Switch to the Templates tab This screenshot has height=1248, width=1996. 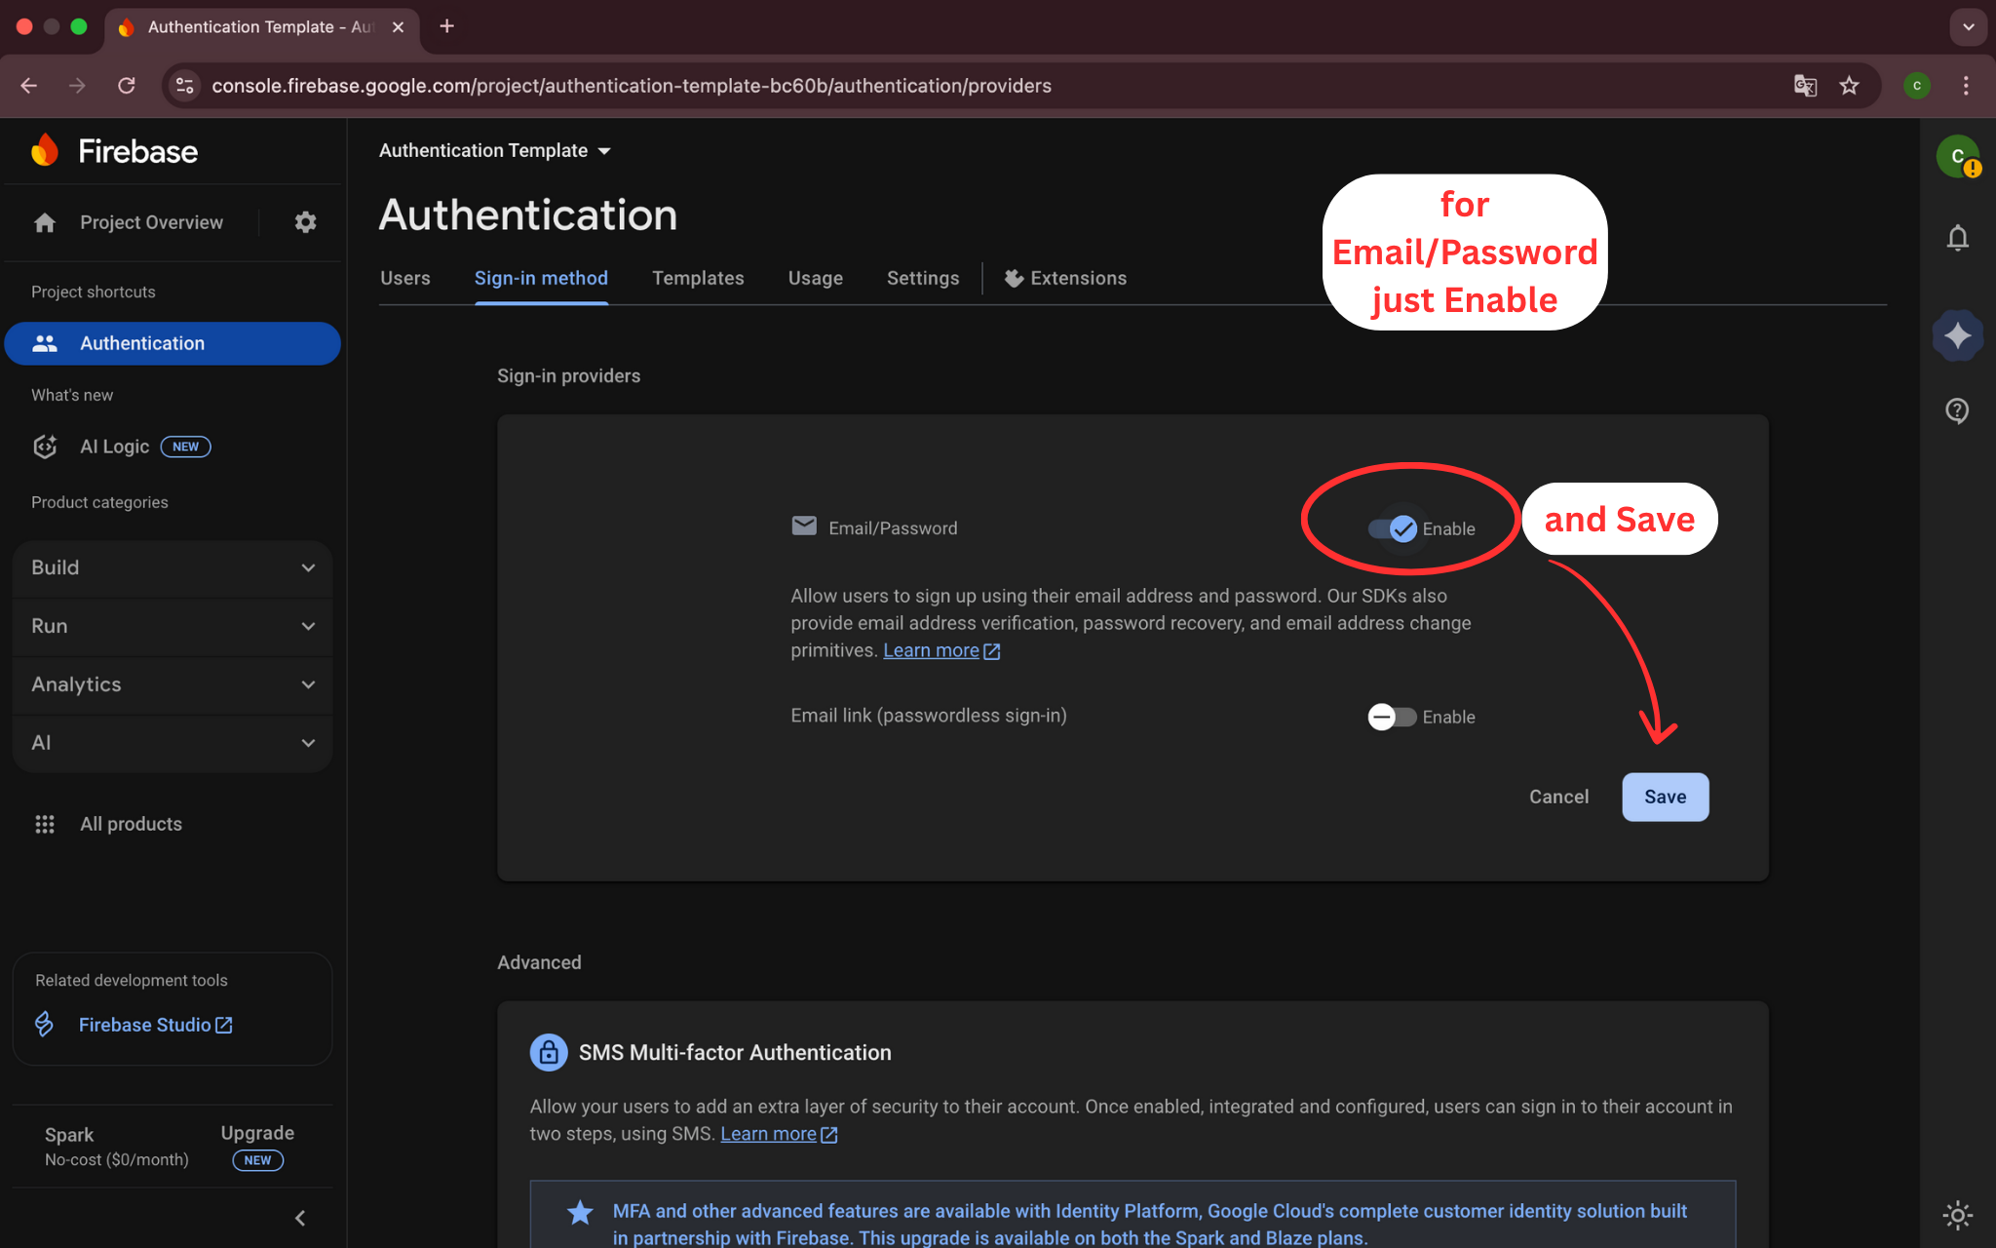point(698,278)
